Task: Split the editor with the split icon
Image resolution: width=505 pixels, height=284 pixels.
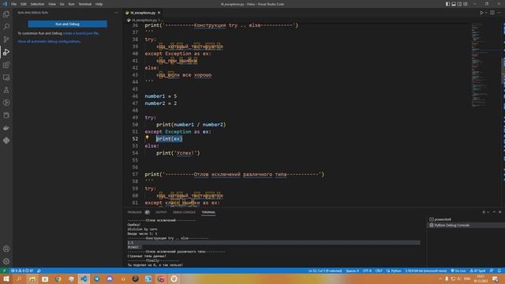Action: click(492, 13)
